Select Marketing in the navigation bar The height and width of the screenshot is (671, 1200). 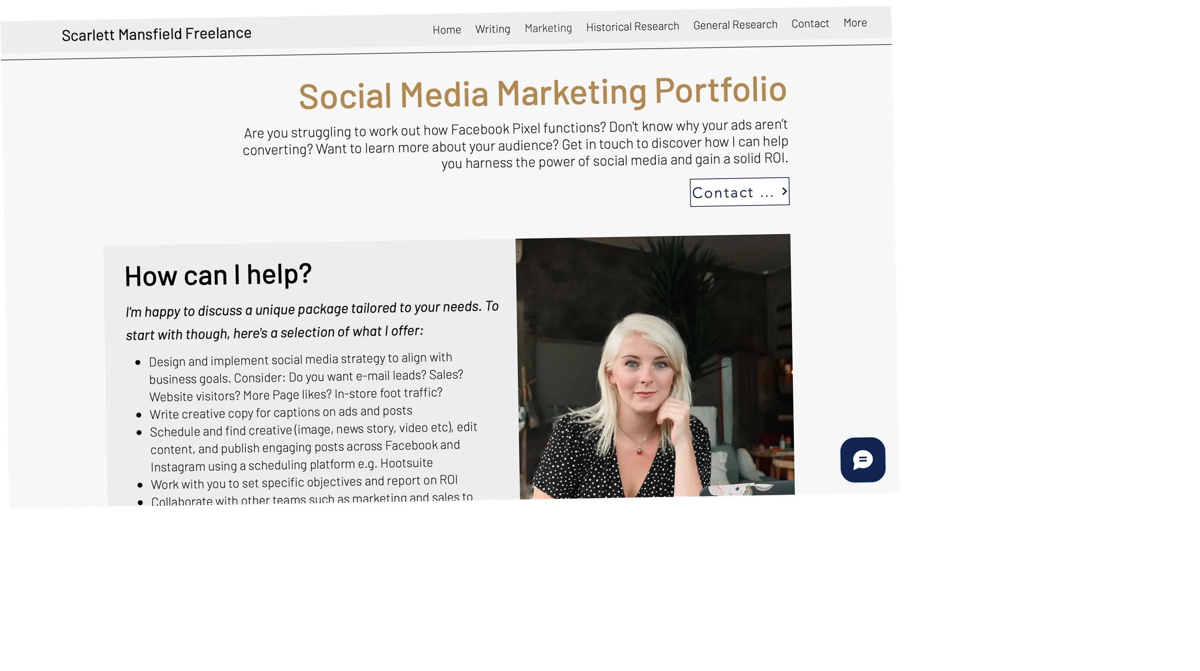coord(548,28)
